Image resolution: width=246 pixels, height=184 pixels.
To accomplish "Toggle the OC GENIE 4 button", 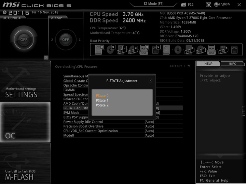I will click(x=24, y=40).
